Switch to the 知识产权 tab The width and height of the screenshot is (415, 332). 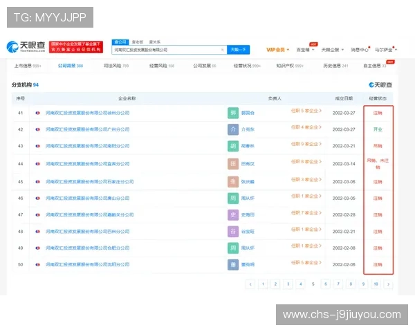[290, 66]
